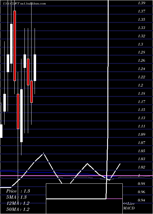Click the 1.09 price axis label
The image size is (153, 214).
141,135
